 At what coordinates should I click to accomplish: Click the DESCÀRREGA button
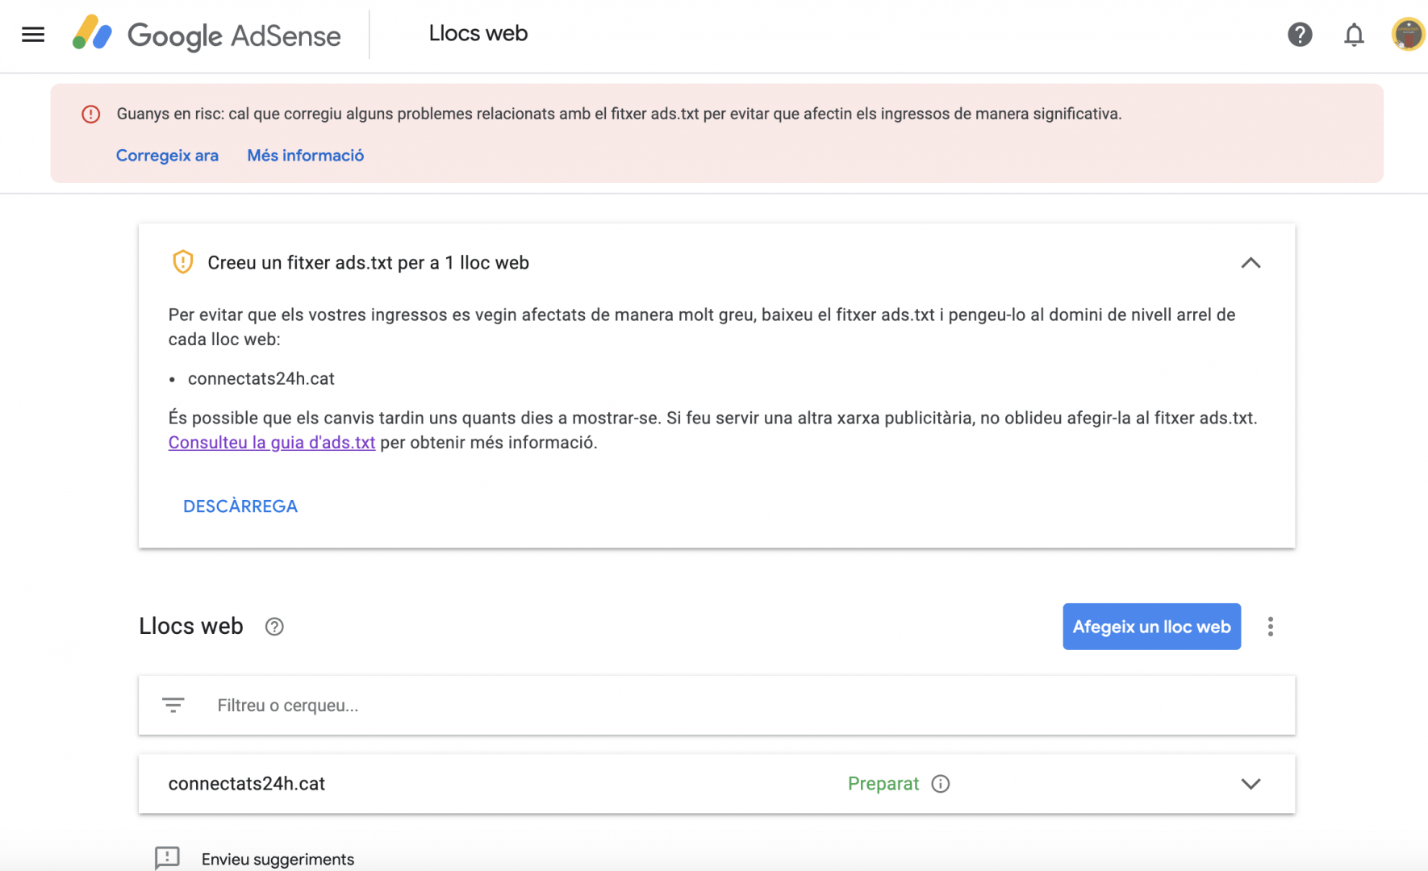(240, 506)
